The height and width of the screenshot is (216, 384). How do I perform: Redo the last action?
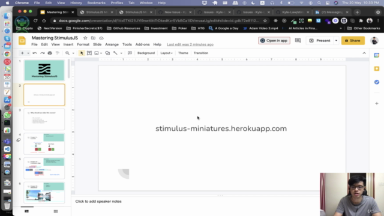click(43, 53)
